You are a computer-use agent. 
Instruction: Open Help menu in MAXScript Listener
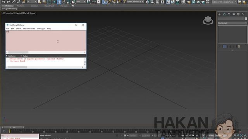[49, 29]
